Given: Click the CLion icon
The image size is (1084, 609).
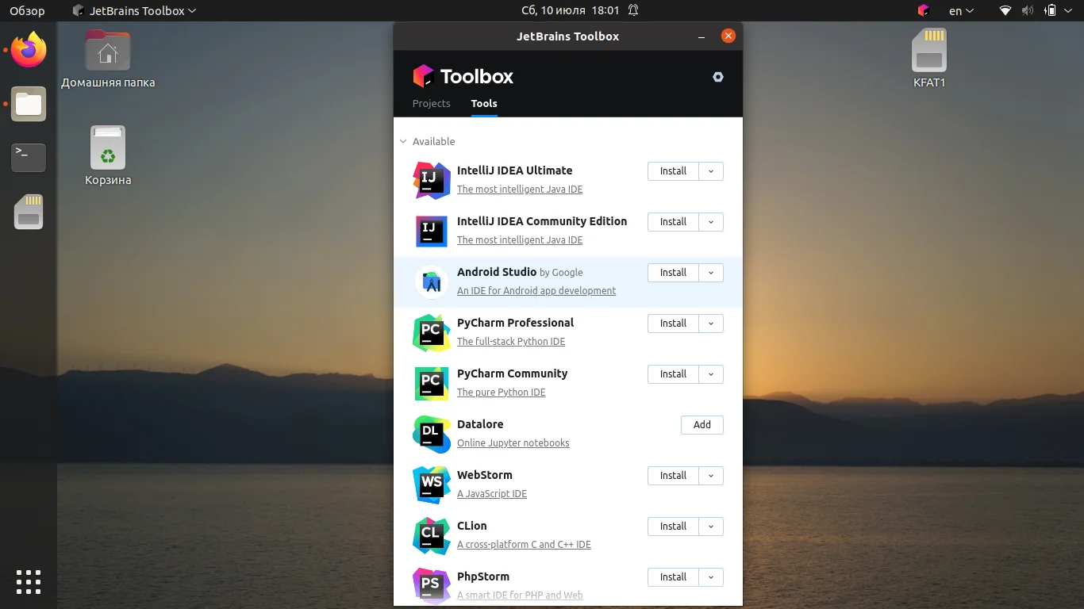Looking at the screenshot, I should [x=432, y=535].
